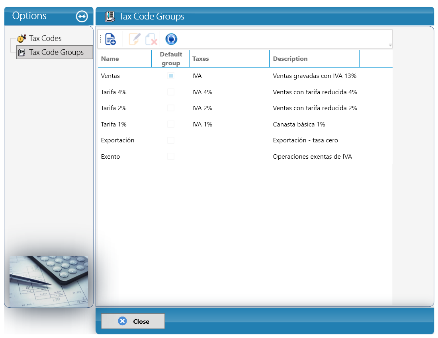
Task: Sort by the Description column header
Action: (314, 58)
